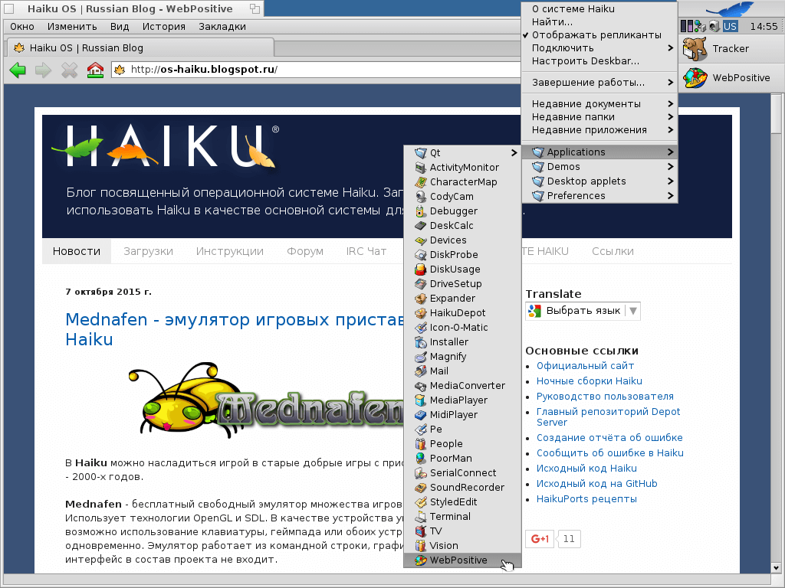Click the G+1 button
Image resolution: width=785 pixels, height=588 pixels.
click(x=540, y=539)
